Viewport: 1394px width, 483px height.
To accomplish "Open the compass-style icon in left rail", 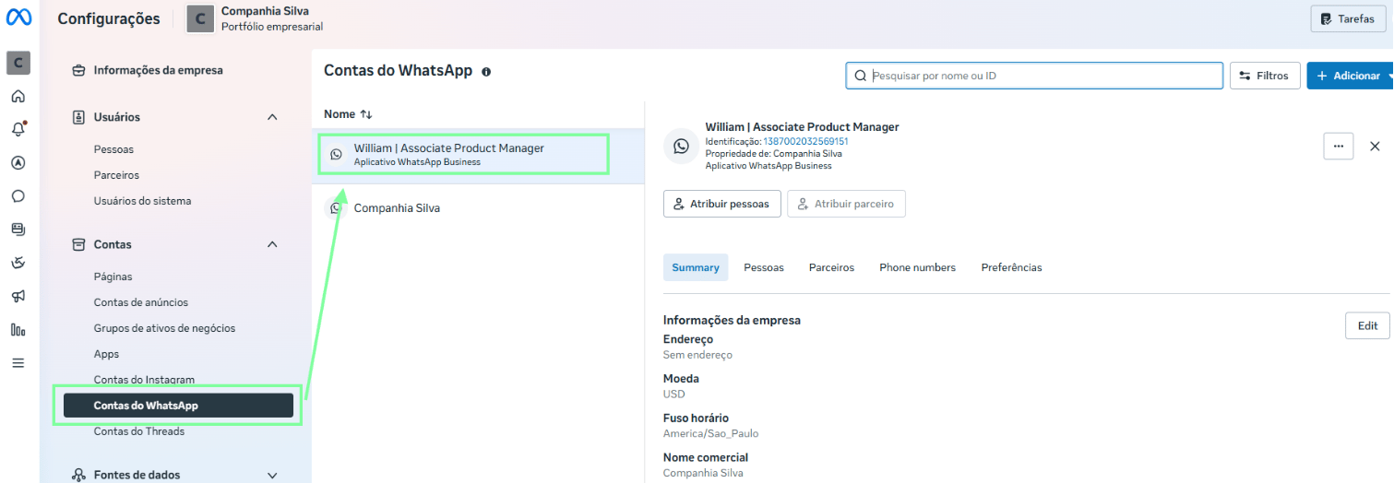I will pyautogui.click(x=18, y=162).
